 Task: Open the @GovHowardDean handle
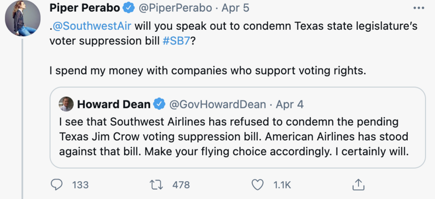coord(217,104)
